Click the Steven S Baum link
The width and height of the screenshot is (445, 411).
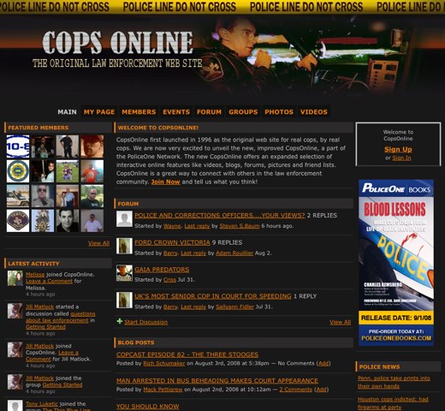coord(240,226)
